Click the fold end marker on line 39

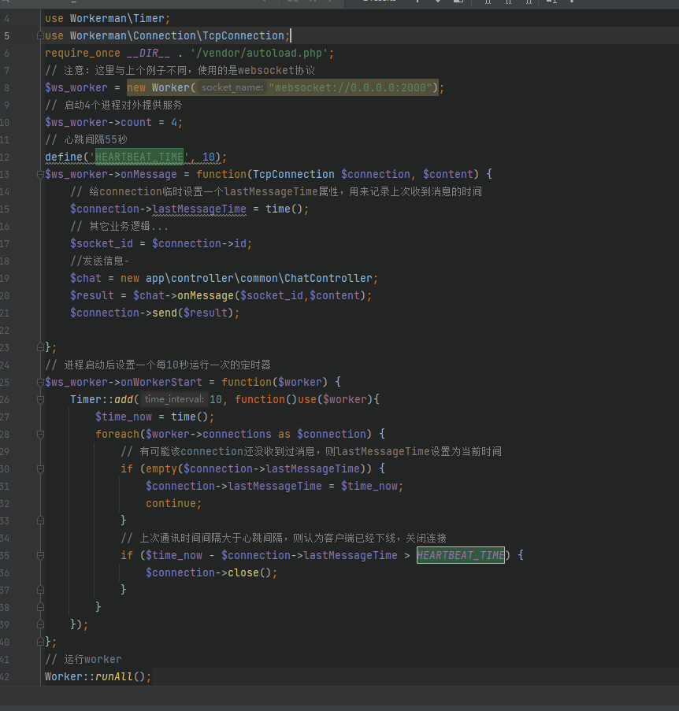click(40, 624)
